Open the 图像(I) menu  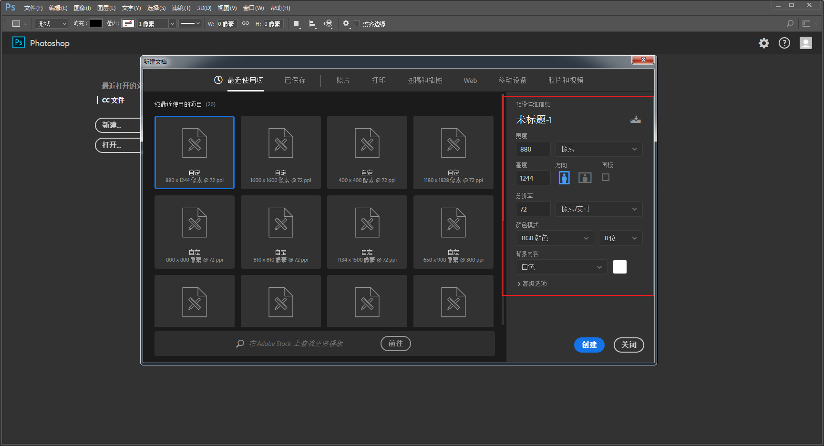[82, 8]
